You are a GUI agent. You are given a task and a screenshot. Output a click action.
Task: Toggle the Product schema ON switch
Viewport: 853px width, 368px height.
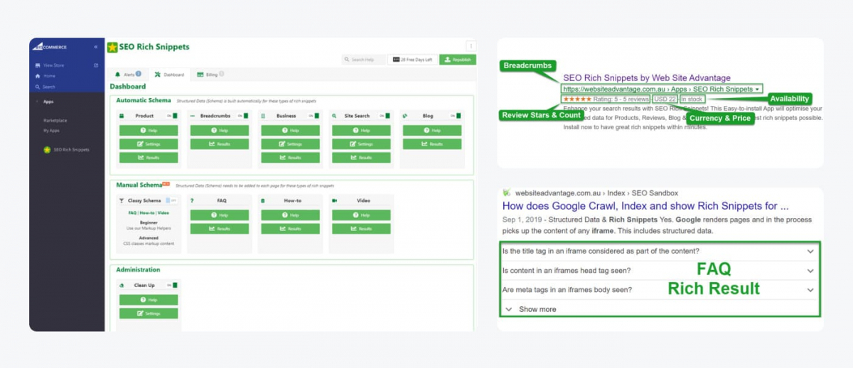(172, 116)
